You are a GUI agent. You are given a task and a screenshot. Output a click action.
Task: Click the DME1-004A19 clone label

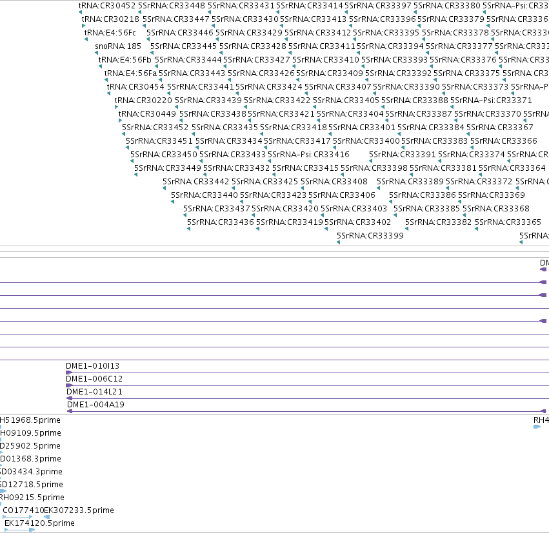[x=95, y=405]
